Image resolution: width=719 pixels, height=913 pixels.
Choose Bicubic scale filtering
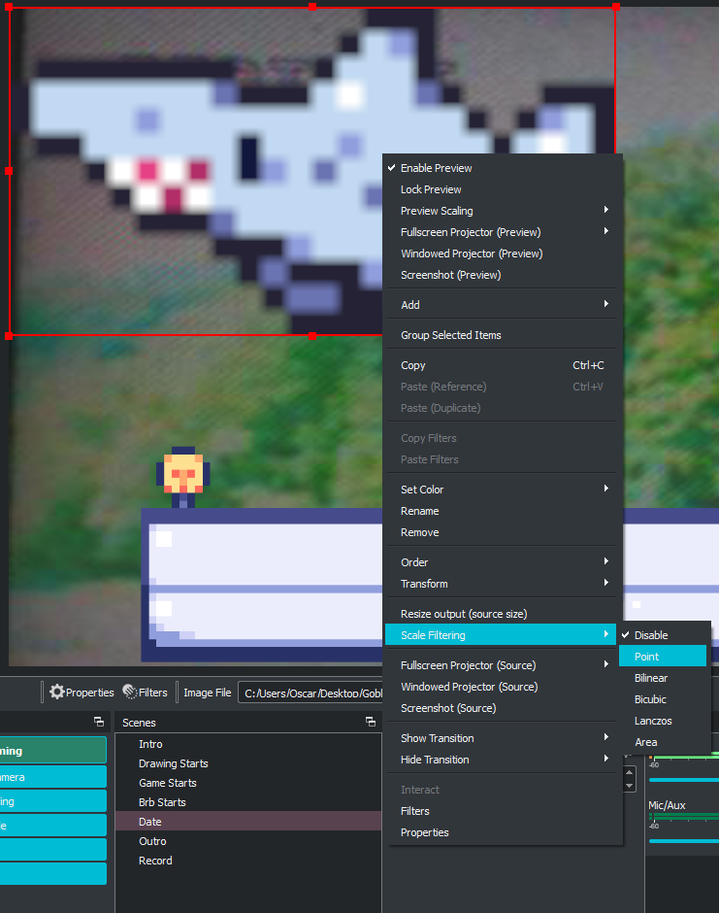point(663,699)
